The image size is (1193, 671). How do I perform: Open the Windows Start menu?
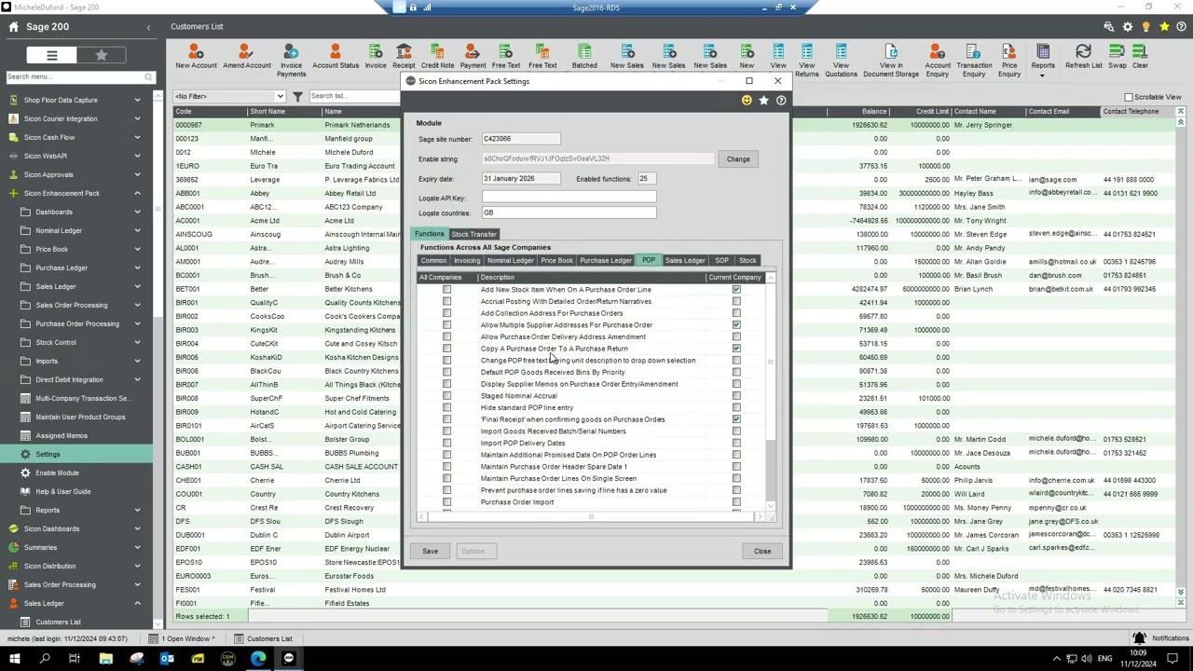(x=14, y=659)
